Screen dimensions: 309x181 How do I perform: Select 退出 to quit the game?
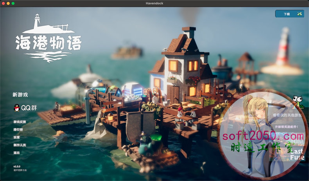16,153
